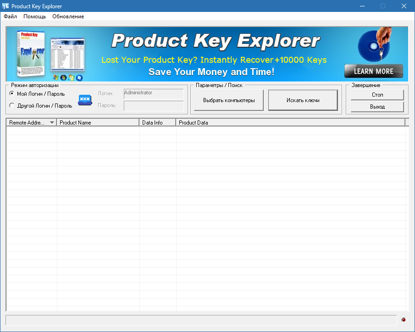
Task: Click the Пароль input field
Action: (154, 106)
